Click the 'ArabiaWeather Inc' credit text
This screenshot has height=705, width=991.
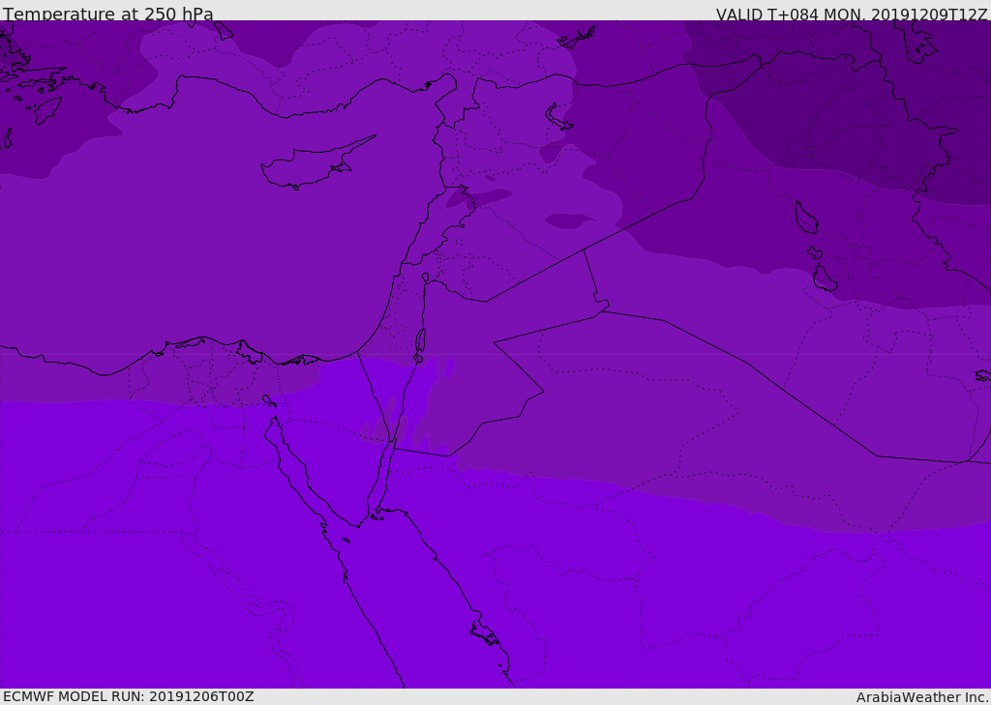921,697
